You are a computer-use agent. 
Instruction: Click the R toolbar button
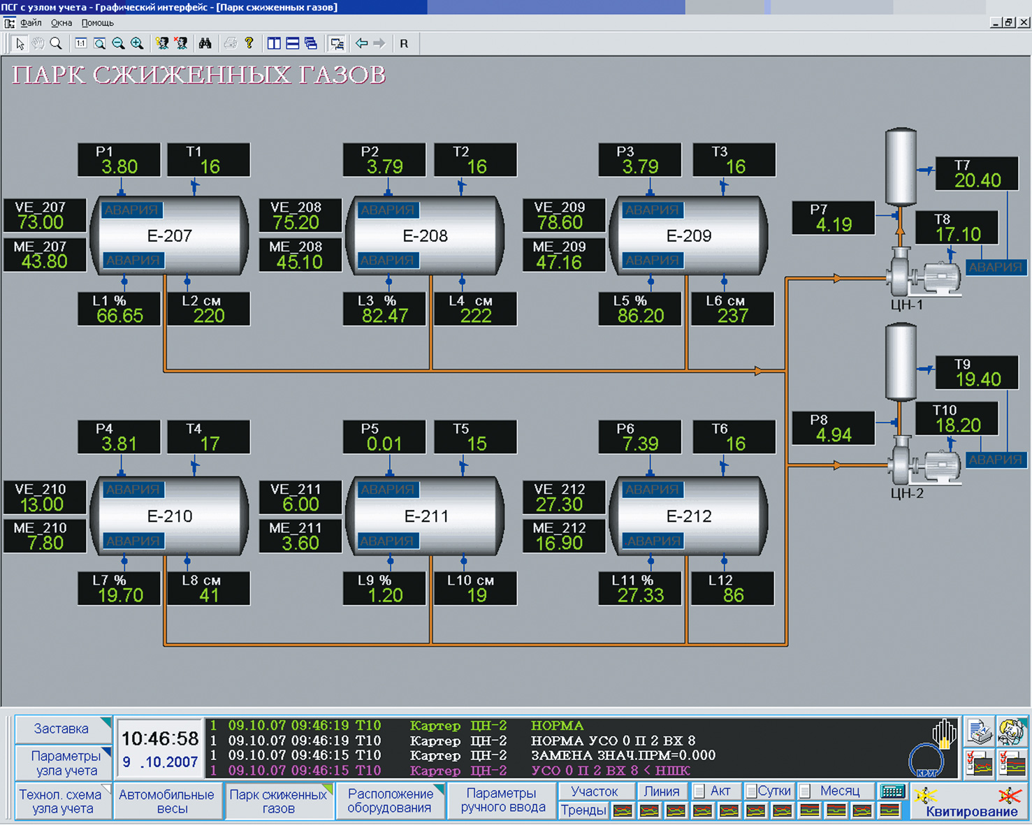404,43
